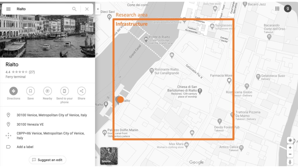This screenshot has height=168, width=298.
Task: Open the Google account avatar
Action: tap(288, 9)
